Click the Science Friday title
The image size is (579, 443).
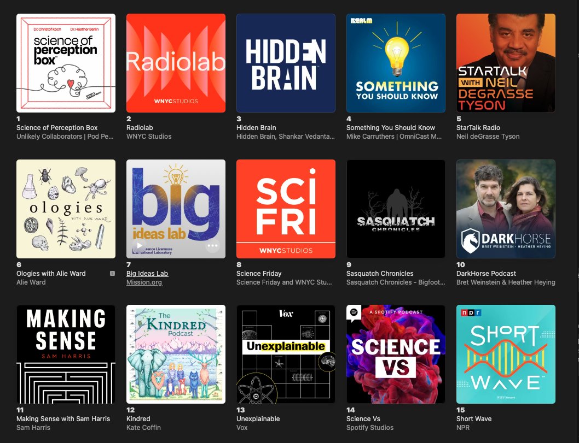pos(259,274)
